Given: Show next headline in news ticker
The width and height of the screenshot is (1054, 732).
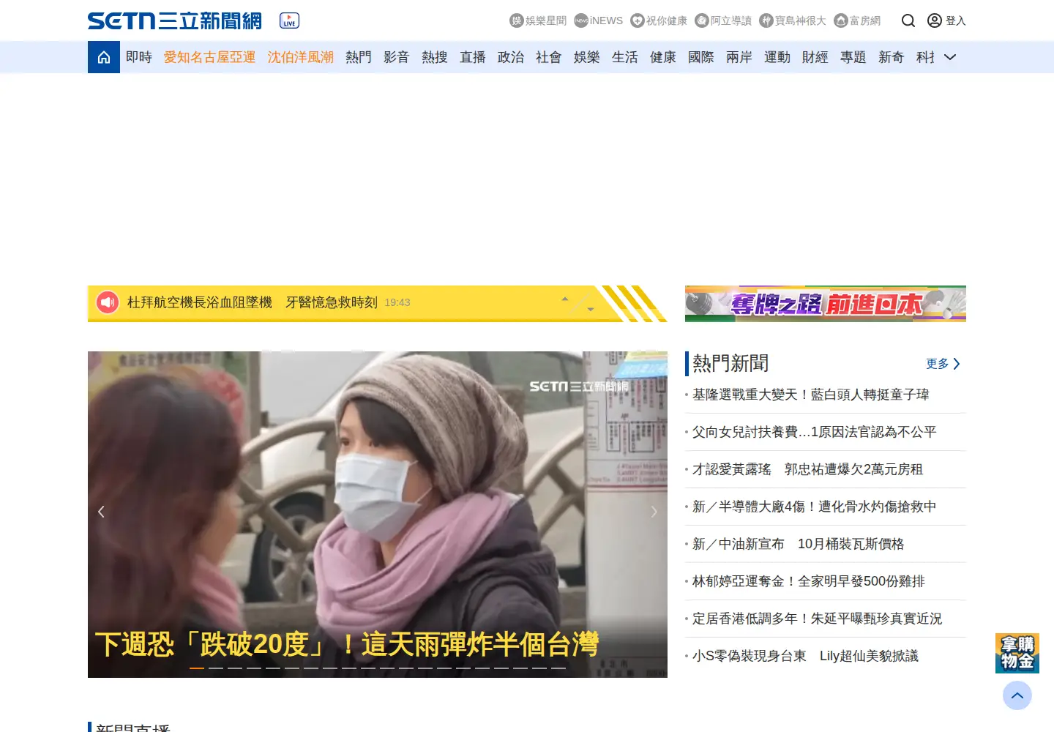Looking at the screenshot, I should (x=591, y=309).
